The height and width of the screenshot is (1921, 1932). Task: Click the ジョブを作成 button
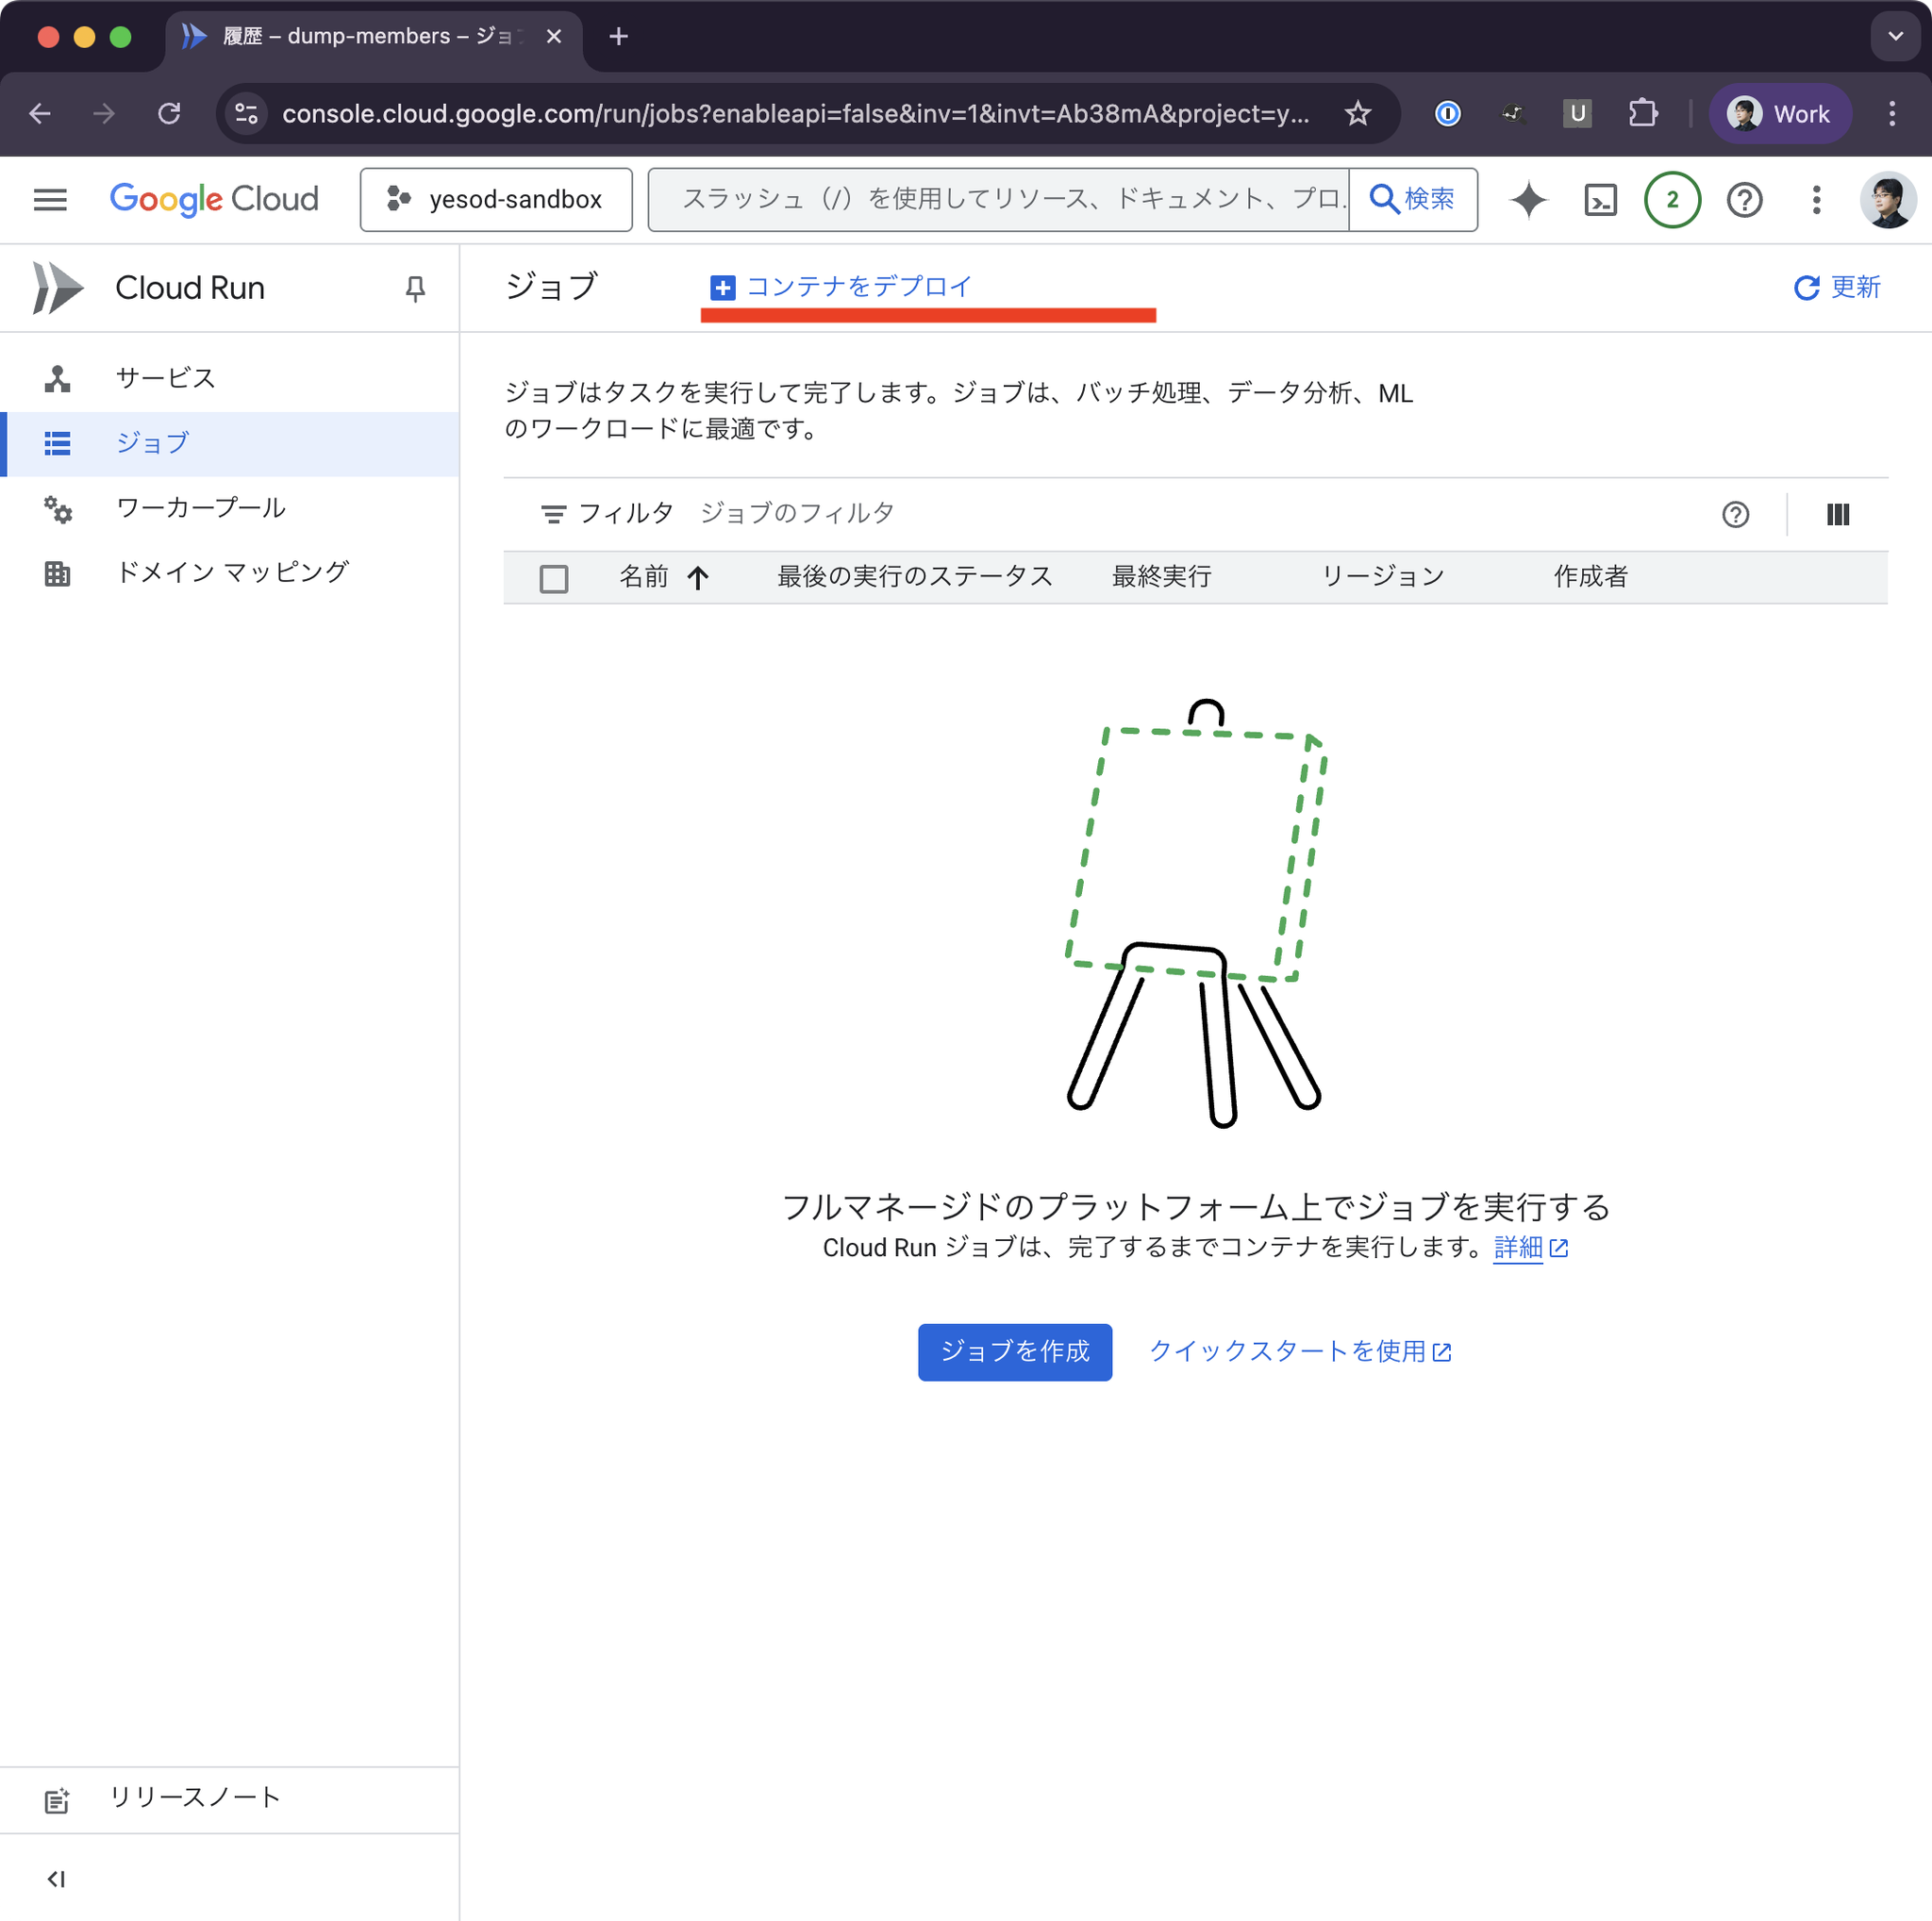[1014, 1351]
